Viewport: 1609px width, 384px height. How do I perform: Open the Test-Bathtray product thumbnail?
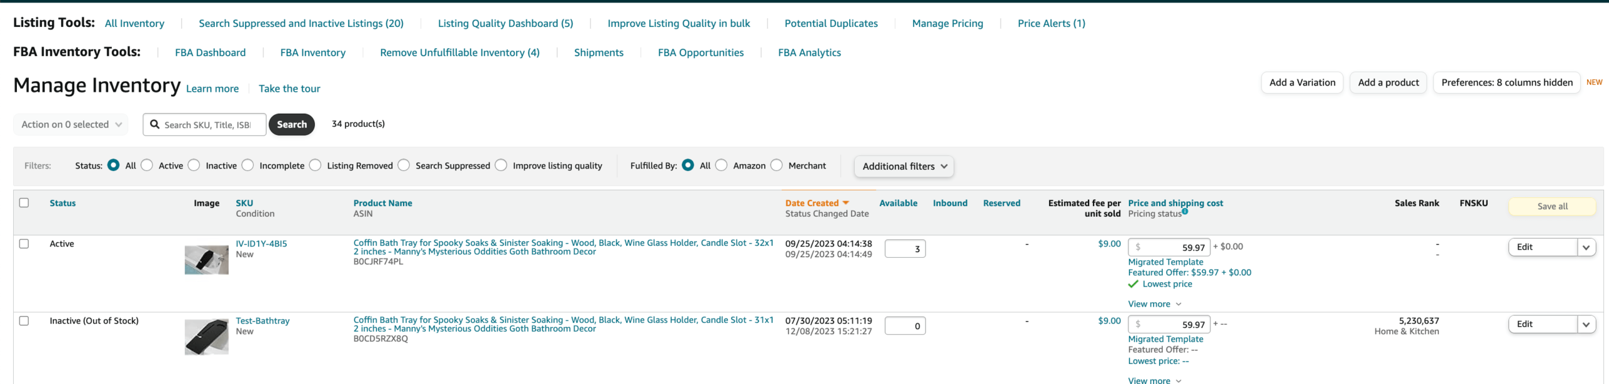(206, 337)
